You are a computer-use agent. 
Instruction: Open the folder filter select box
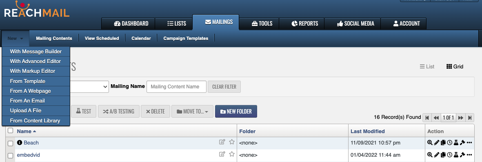89,87
